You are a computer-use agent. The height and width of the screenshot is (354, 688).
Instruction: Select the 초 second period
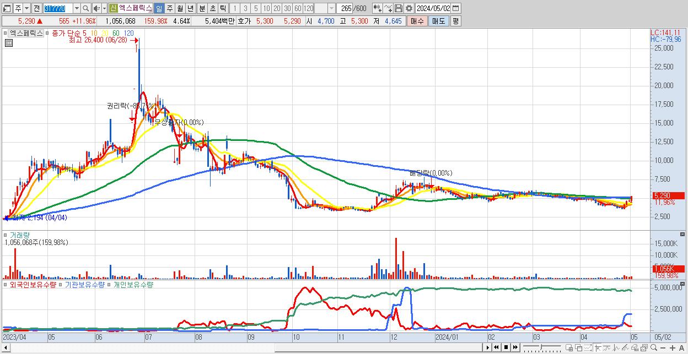(213, 8)
